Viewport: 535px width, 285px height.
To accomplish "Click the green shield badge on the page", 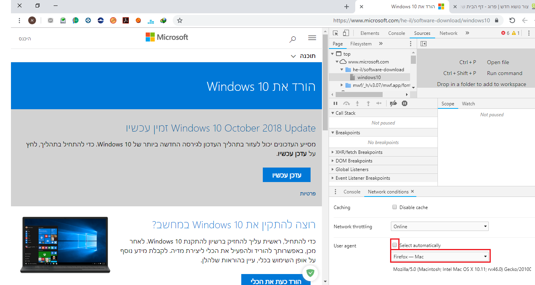I will (x=310, y=273).
